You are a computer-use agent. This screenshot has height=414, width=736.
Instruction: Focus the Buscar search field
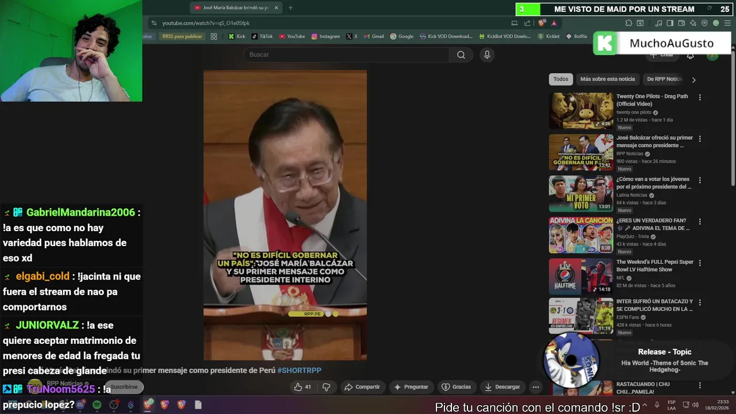[347, 55]
